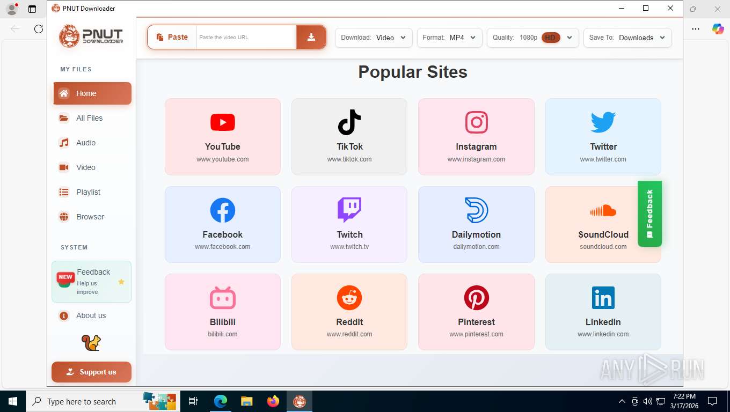This screenshot has width=730, height=412.
Task: Click the www.pinterest.com text
Action: [x=476, y=334]
